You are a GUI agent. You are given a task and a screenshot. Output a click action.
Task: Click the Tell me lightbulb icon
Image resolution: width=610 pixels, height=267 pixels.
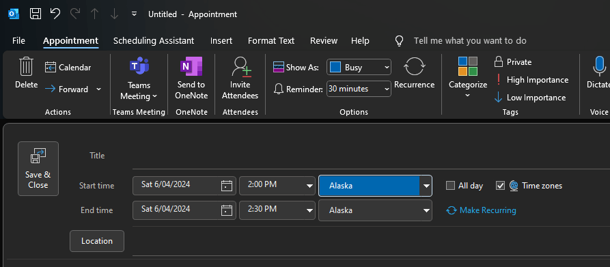(399, 41)
